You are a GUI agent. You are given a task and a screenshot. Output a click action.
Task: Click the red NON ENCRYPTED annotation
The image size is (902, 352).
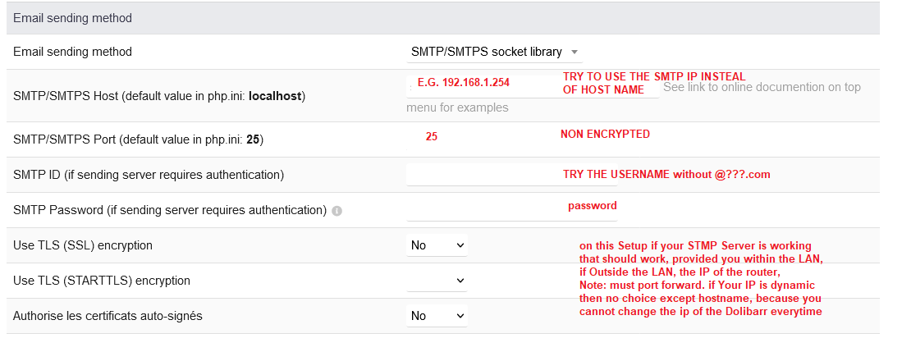(x=605, y=134)
